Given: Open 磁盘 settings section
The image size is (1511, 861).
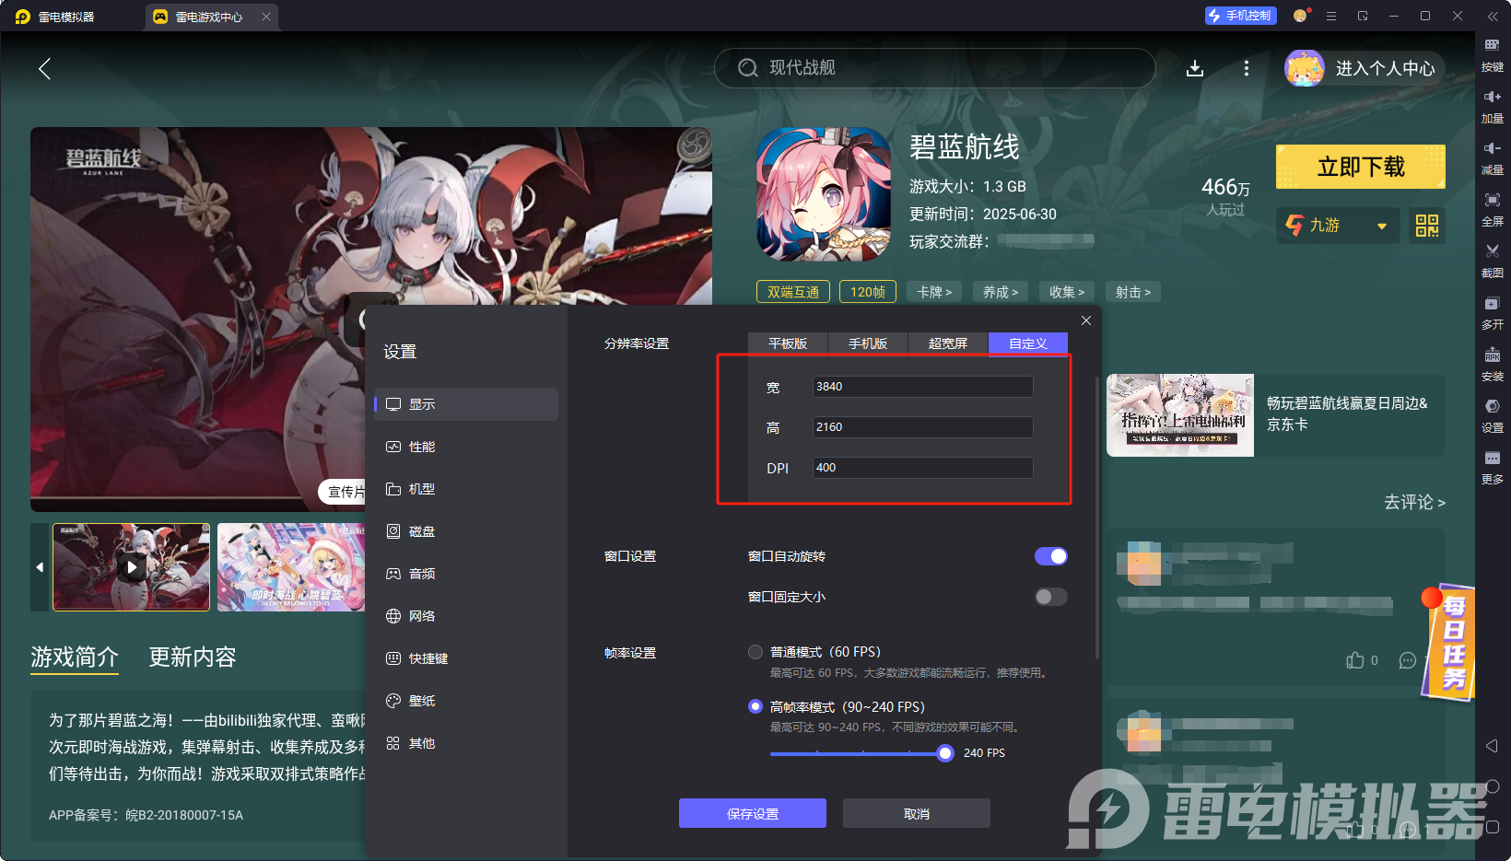Looking at the screenshot, I should (x=466, y=531).
